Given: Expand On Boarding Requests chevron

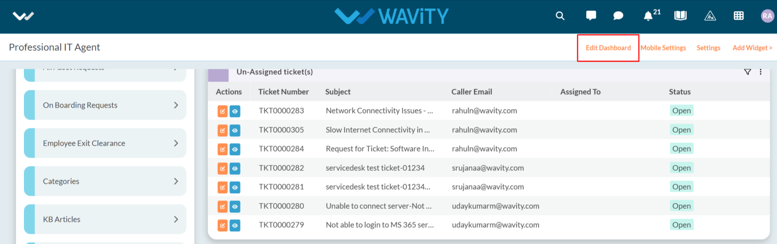Looking at the screenshot, I should (176, 105).
